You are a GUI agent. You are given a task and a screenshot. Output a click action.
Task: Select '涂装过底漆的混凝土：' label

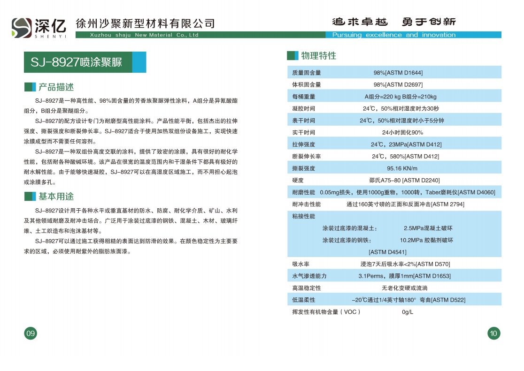(x=350, y=228)
